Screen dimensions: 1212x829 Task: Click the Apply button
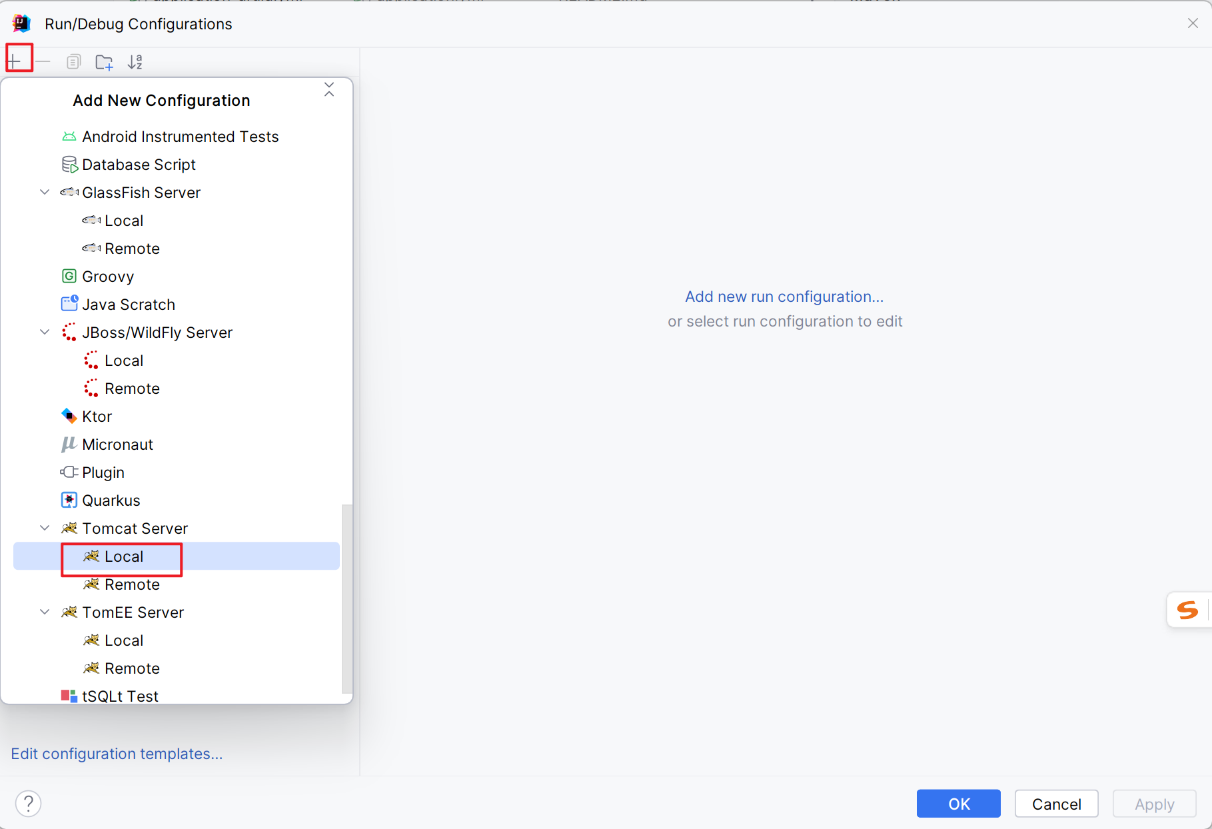coord(1154,804)
